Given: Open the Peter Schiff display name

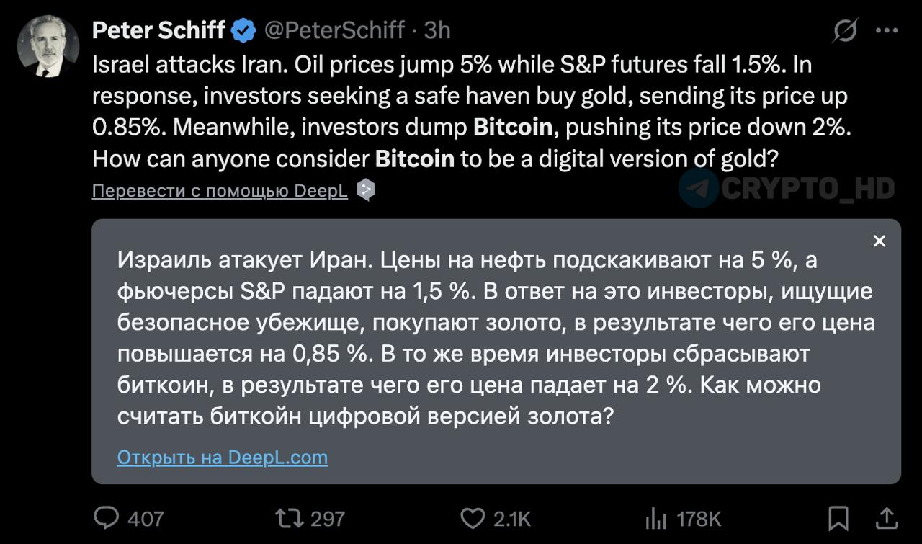Looking at the screenshot, I should pyautogui.click(x=158, y=30).
